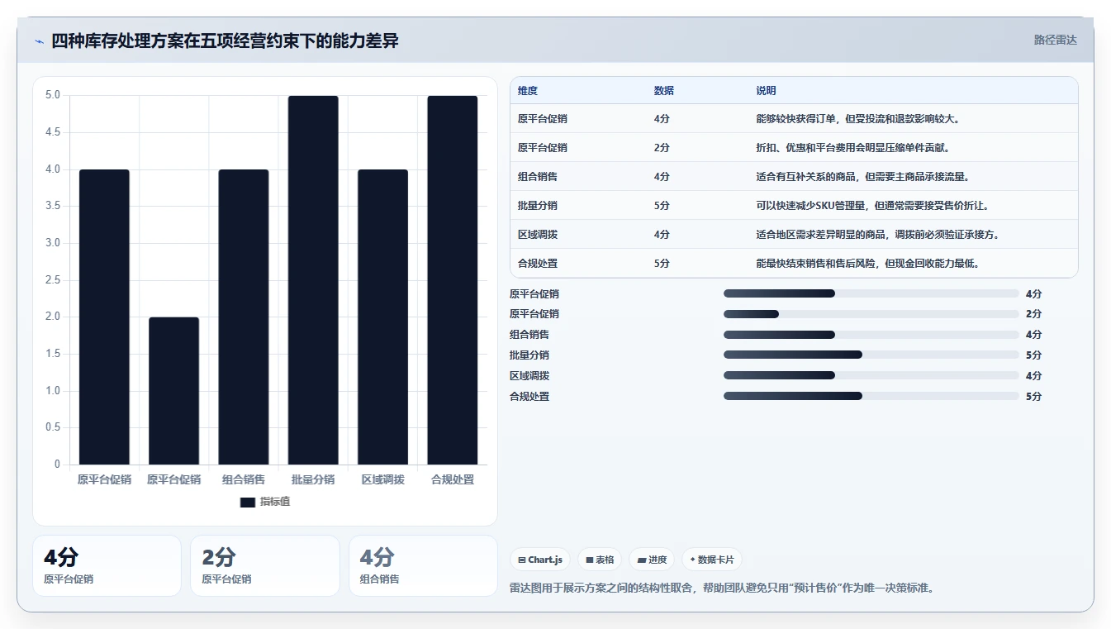This screenshot has width=1111, height=629.
Task: Click the table cell 区域调拨
Action: (x=538, y=235)
